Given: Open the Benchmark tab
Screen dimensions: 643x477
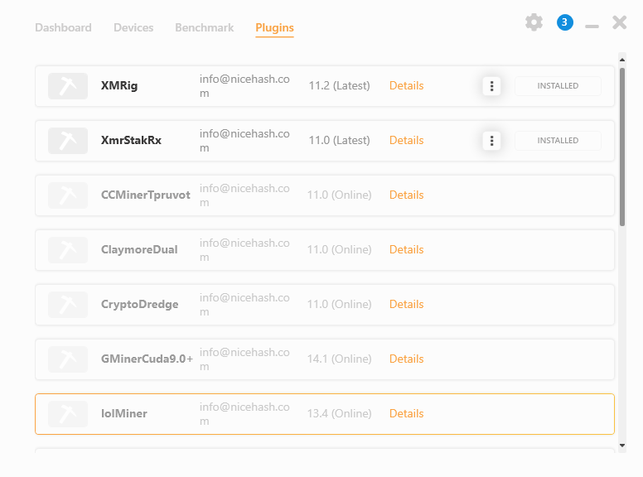Looking at the screenshot, I should (204, 27).
